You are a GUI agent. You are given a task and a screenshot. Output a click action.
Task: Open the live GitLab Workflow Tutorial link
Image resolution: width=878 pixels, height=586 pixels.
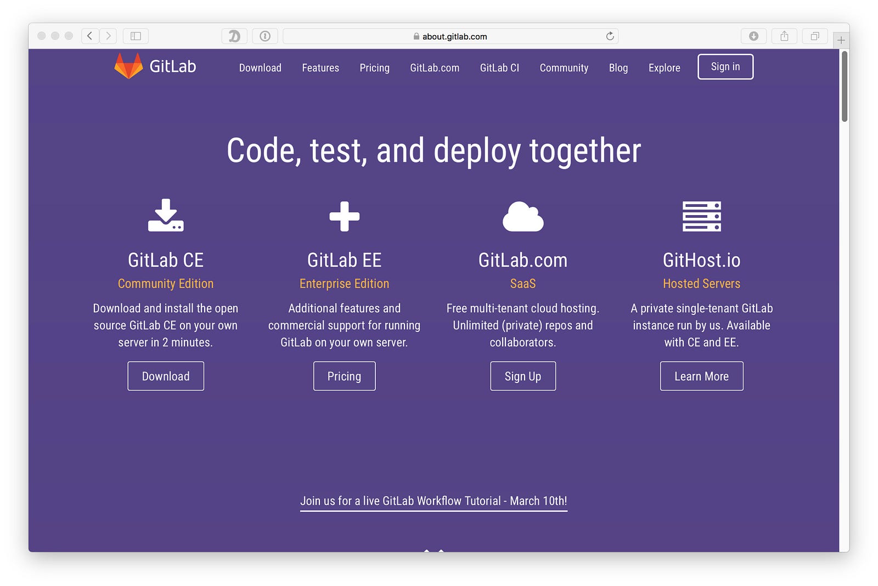434,501
